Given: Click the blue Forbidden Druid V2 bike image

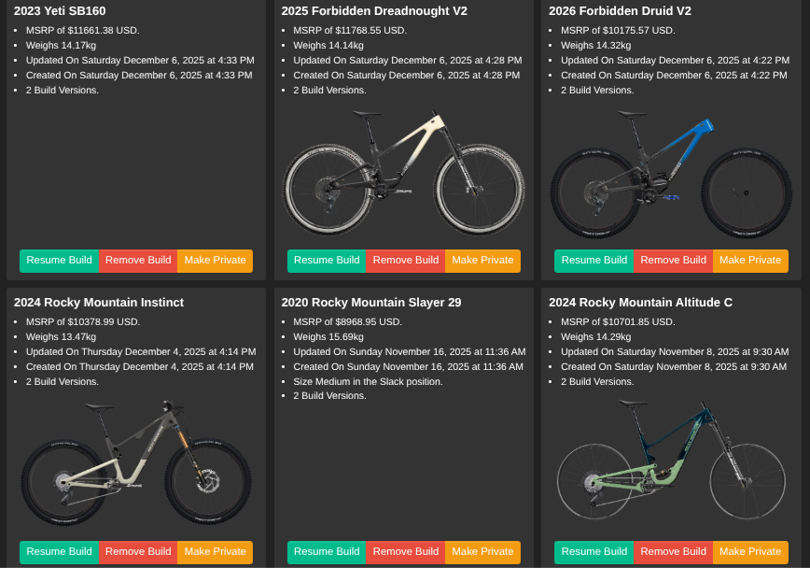Looking at the screenshot, I should coord(671,175).
